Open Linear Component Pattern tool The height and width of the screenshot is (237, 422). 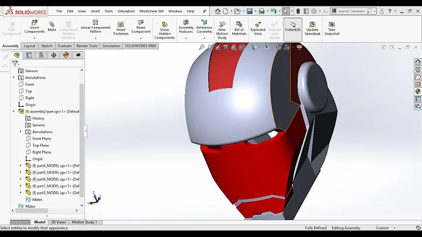pyautogui.click(x=96, y=26)
